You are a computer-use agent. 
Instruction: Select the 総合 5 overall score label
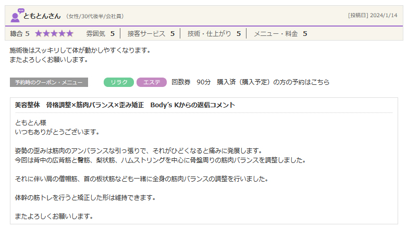coord(19,34)
